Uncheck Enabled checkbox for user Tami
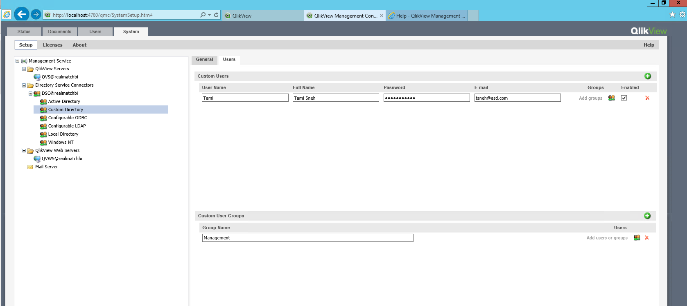 point(624,98)
